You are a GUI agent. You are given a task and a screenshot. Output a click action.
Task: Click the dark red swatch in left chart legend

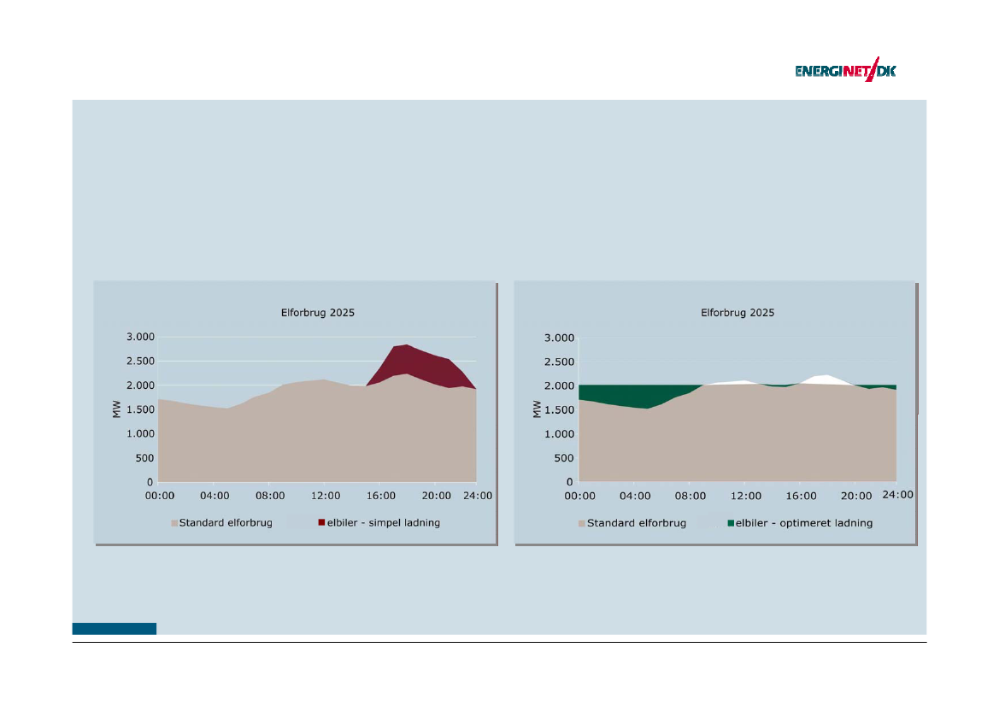(x=320, y=522)
